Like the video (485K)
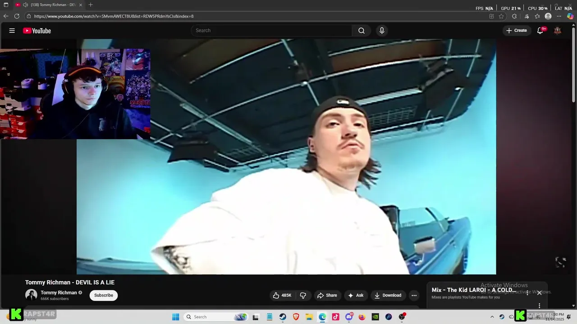The width and height of the screenshot is (577, 324). tap(282, 295)
